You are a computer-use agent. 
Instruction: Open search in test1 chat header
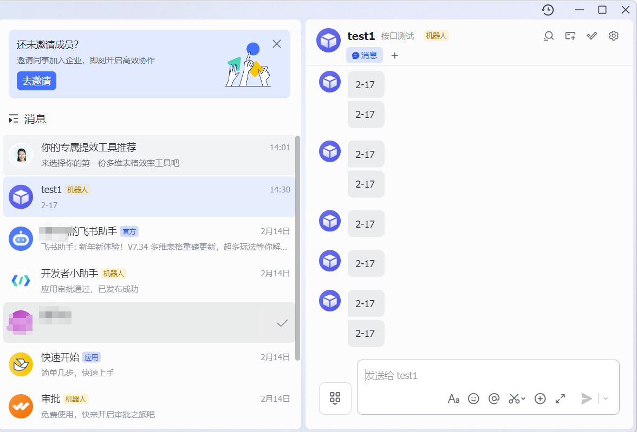[549, 36]
